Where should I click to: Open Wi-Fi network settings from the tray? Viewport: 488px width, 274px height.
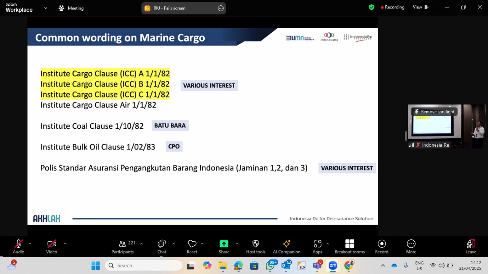[x=433, y=266]
